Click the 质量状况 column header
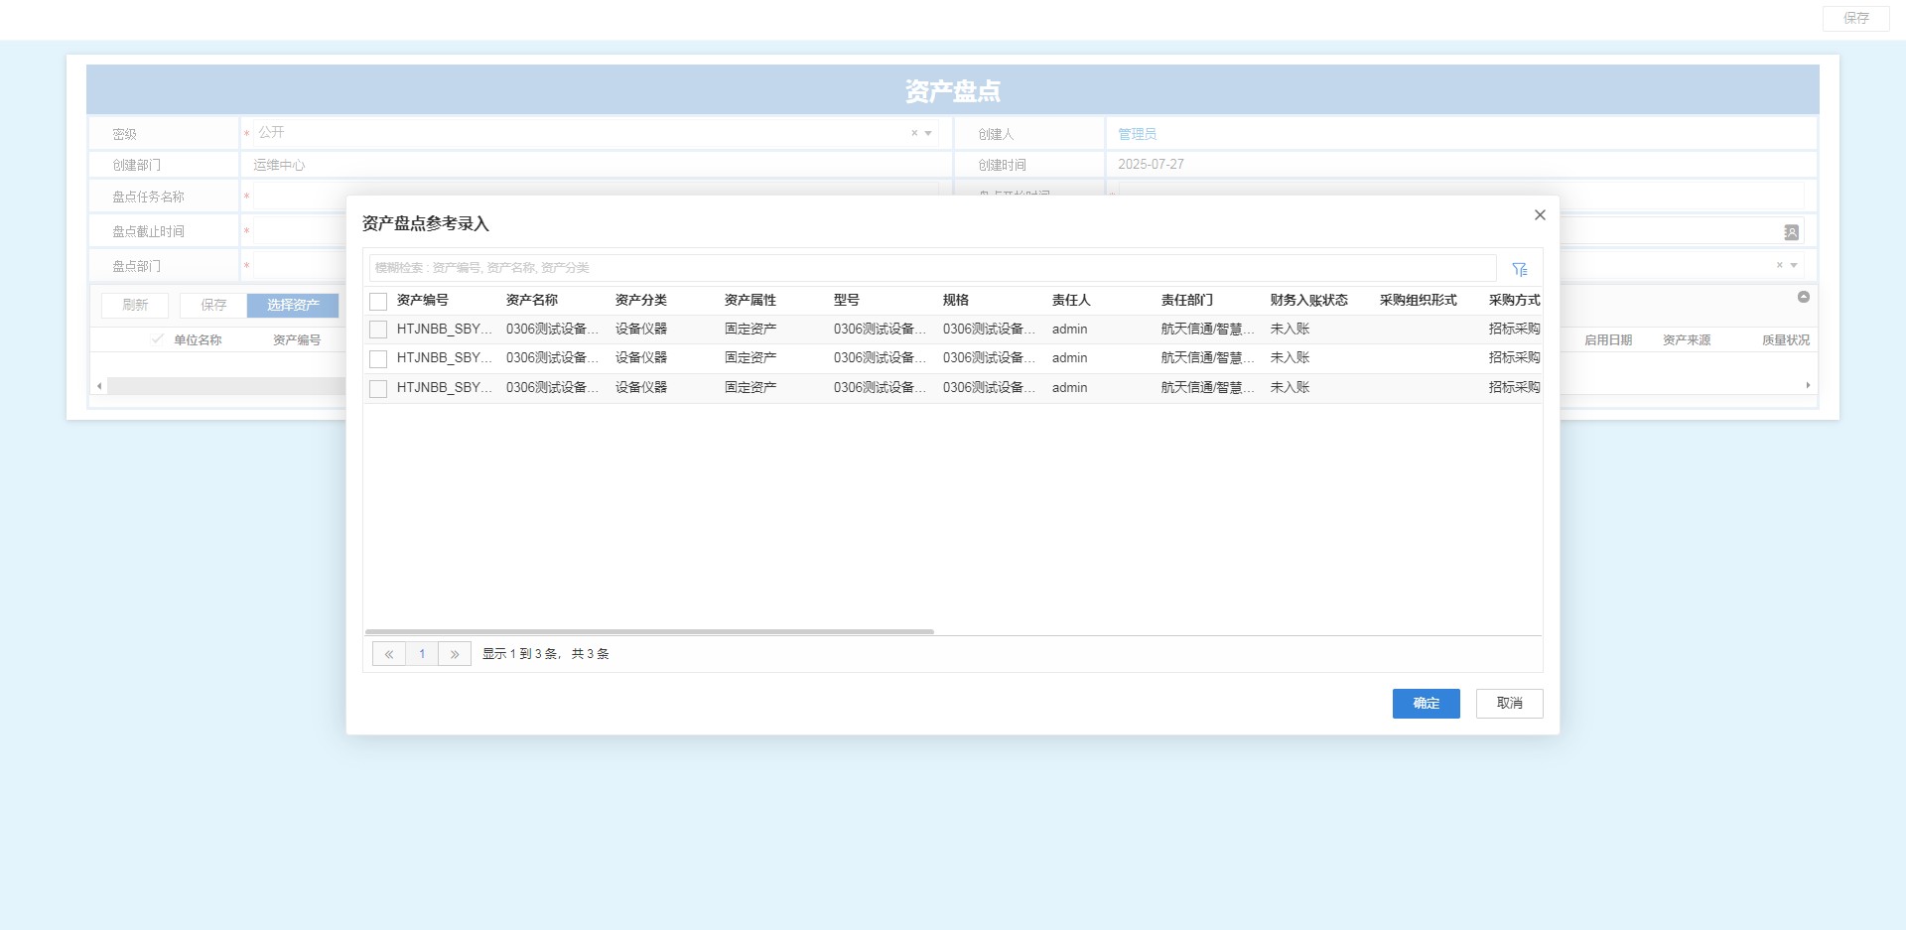Screen dimensions: 1906x930 click(x=1786, y=339)
